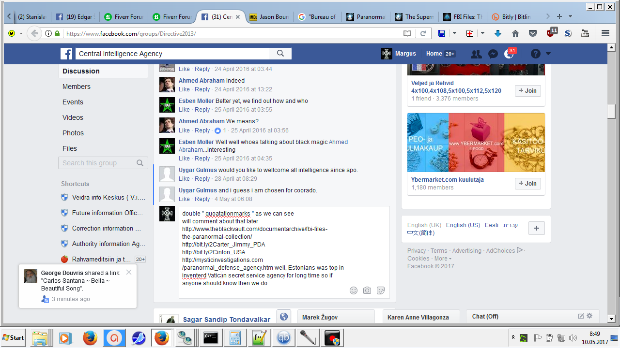Click the browser URL address field
Screen dimensions: 620x348
(232, 33)
